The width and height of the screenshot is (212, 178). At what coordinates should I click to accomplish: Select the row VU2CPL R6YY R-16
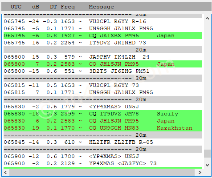coord(102,21)
